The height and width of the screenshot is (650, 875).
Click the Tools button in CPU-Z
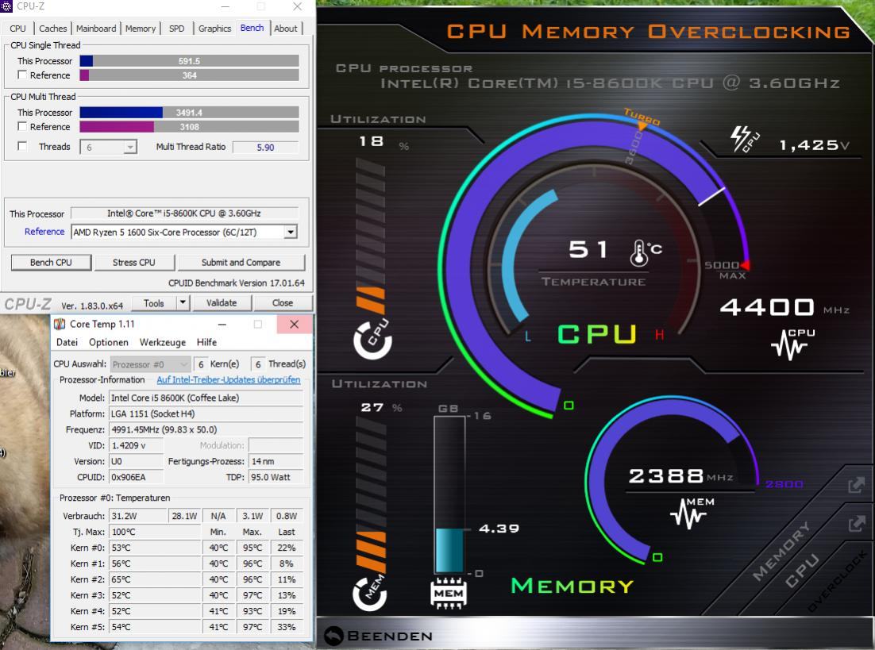tap(153, 303)
